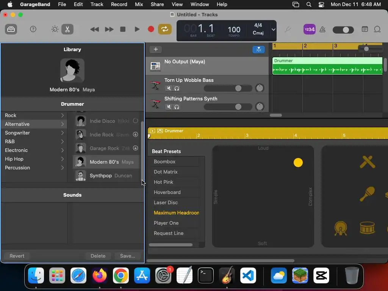388x291 pixels.
Task: Click the Delete button in Library
Action: tap(98, 256)
